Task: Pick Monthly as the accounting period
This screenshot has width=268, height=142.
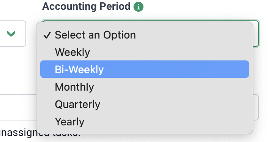Action: click(144, 87)
